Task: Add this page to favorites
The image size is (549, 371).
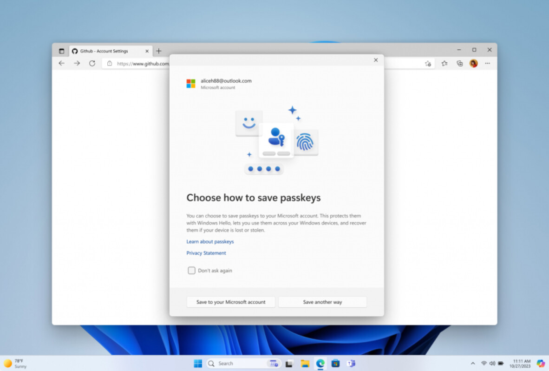Action: [428, 63]
